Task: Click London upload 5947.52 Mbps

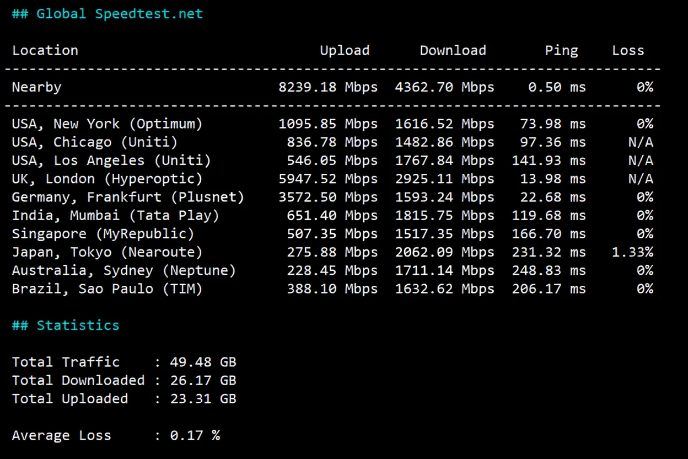Action: [328, 179]
